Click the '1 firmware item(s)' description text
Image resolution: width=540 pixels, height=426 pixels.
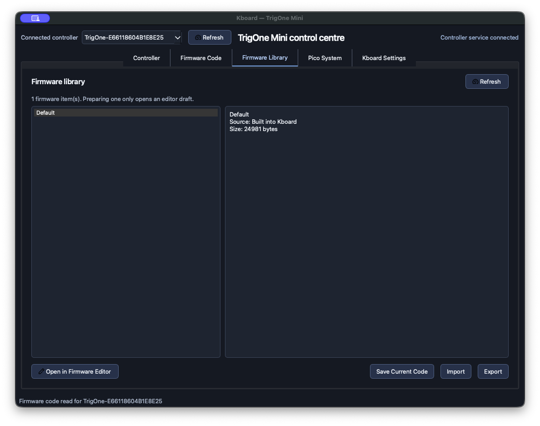[112, 99]
